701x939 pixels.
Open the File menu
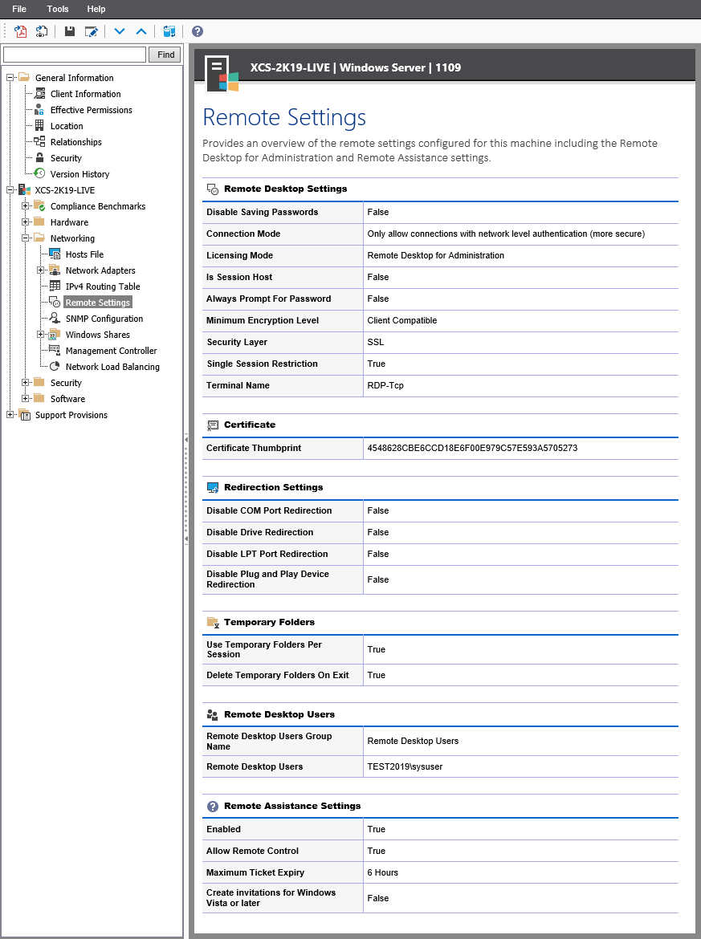(x=18, y=9)
